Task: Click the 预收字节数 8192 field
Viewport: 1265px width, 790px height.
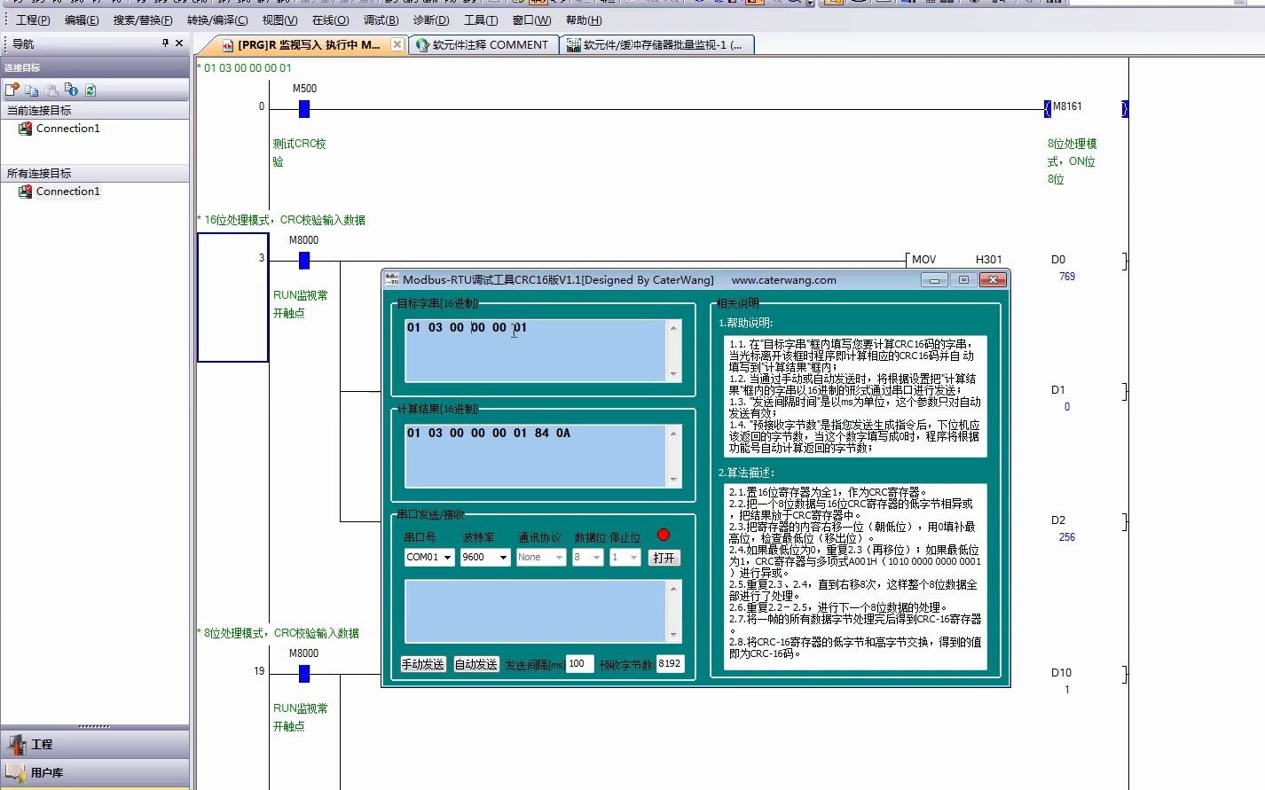Action: (x=670, y=663)
